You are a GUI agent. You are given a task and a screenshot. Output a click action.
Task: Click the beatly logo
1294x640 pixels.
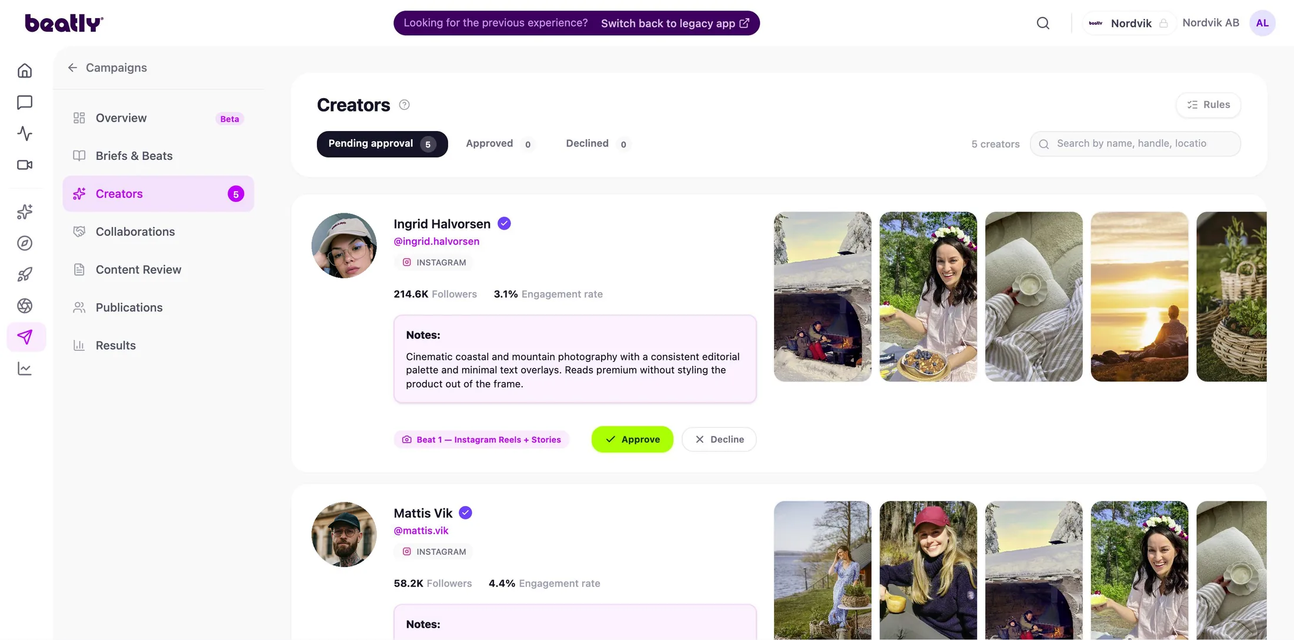(x=64, y=23)
